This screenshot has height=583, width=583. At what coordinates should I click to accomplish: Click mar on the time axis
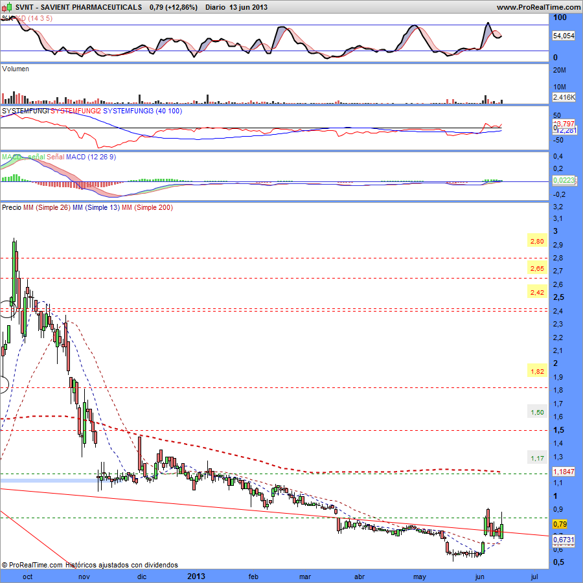point(305,577)
